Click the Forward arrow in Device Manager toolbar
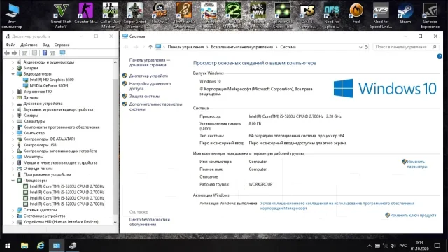 point(14,53)
